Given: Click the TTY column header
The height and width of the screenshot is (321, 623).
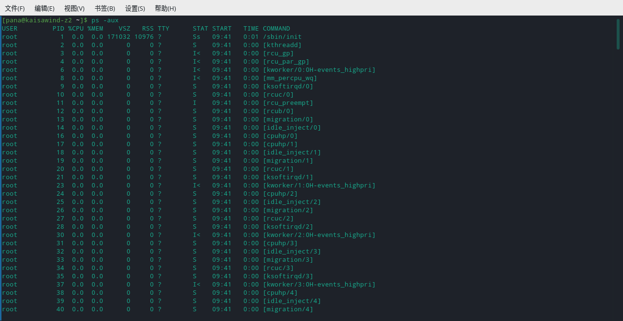Looking at the screenshot, I should click(164, 28).
